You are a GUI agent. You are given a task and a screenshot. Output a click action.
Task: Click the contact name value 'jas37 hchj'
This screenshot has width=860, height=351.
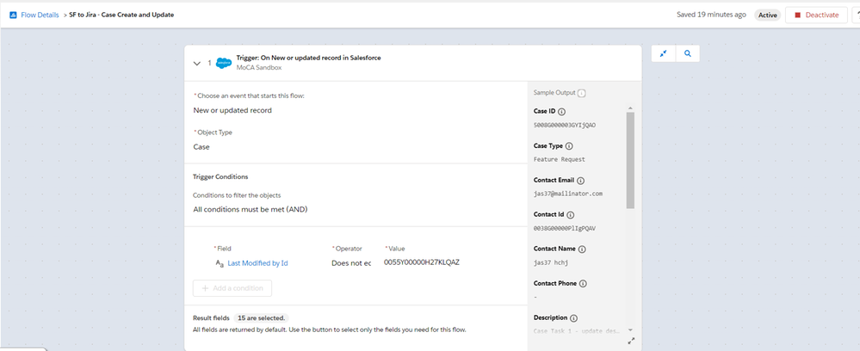click(551, 262)
